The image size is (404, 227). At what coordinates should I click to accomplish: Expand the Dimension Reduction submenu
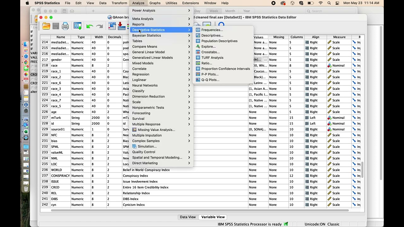coord(161,96)
